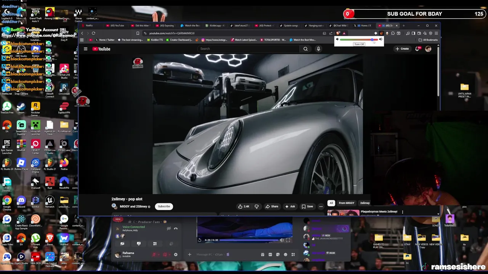Open options for Plaqueboymax Meets 2slimey video
Image resolution: width=488 pixels, height=274 pixels.
tap(402, 212)
